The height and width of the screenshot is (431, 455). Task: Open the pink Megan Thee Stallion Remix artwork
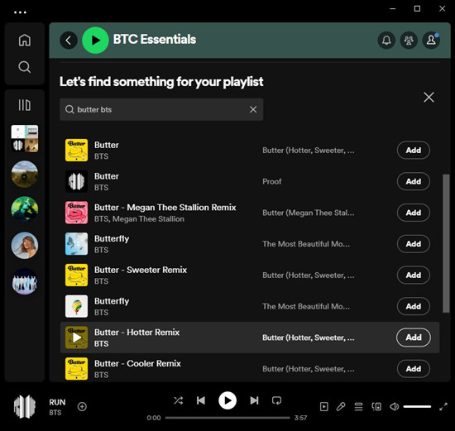point(77,213)
